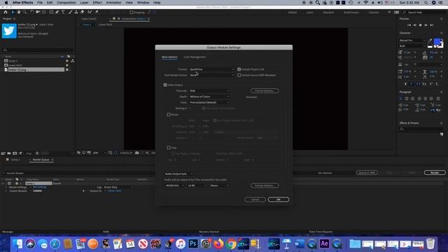
Task: Take snapshot using camera icon in viewer
Action: (137, 153)
